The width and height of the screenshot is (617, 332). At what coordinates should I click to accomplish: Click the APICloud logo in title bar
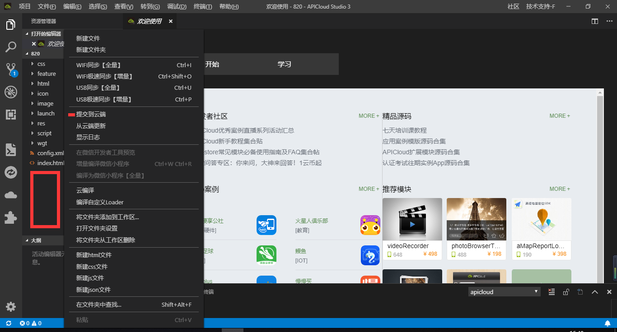click(8, 6)
